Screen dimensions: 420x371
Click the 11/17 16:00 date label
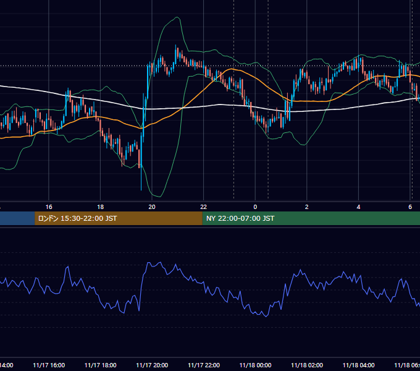pos(49,365)
